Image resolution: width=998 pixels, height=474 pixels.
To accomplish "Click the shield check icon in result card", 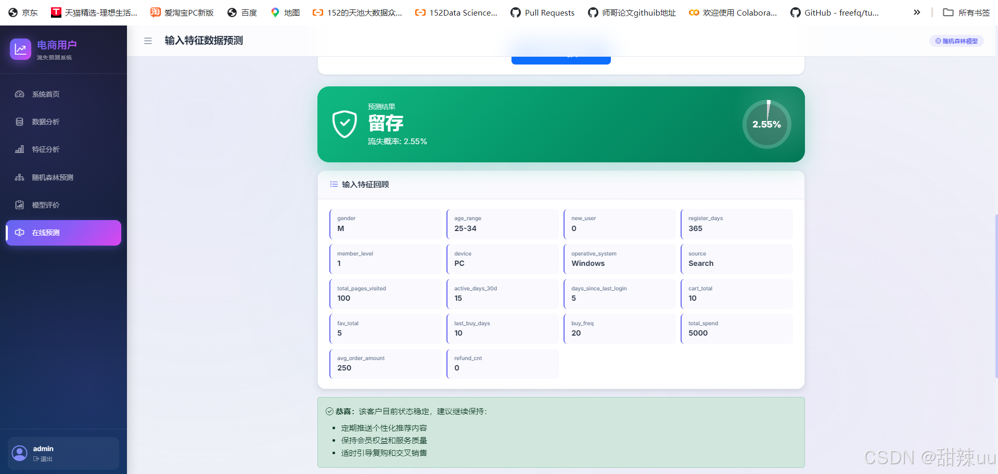I will (344, 124).
